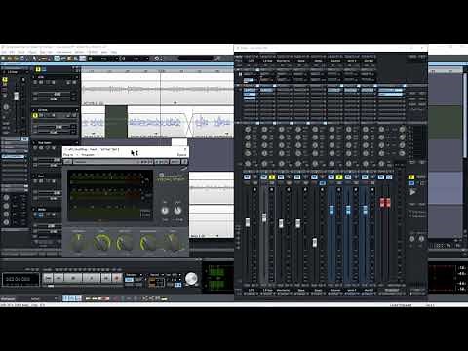Click the transport time counter display

20,279
